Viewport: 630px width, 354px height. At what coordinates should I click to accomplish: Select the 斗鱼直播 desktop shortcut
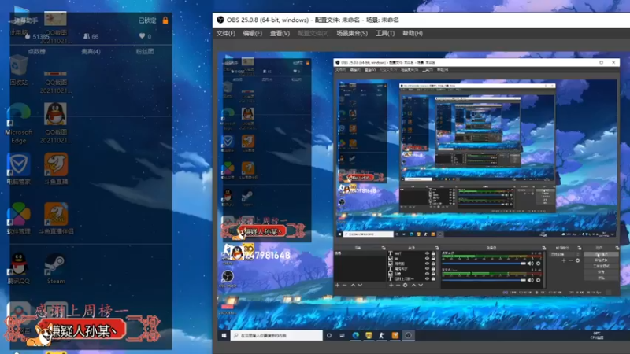point(56,169)
